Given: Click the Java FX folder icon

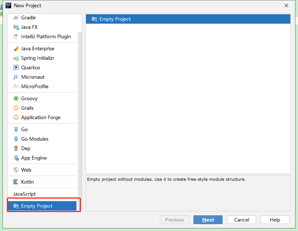Looking at the screenshot, I should click(x=16, y=27).
